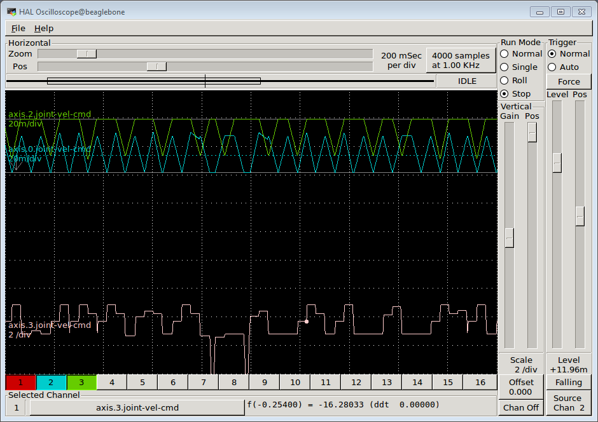Select red channel 1 button
The image size is (598, 422).
pyautogui.click(x=20, y=382)
